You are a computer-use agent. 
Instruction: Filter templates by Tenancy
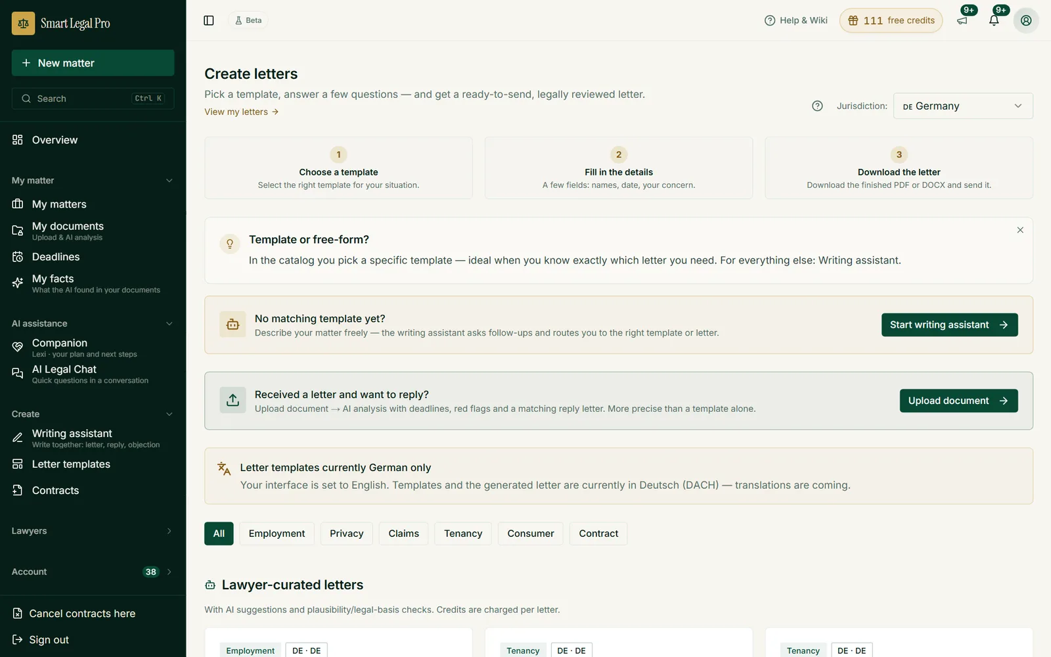pos(463,533)
